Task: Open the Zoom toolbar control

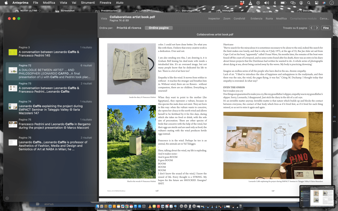Action: [227, 18]
